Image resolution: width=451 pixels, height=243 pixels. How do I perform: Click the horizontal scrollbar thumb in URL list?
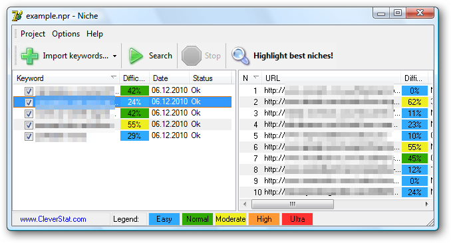293,204
